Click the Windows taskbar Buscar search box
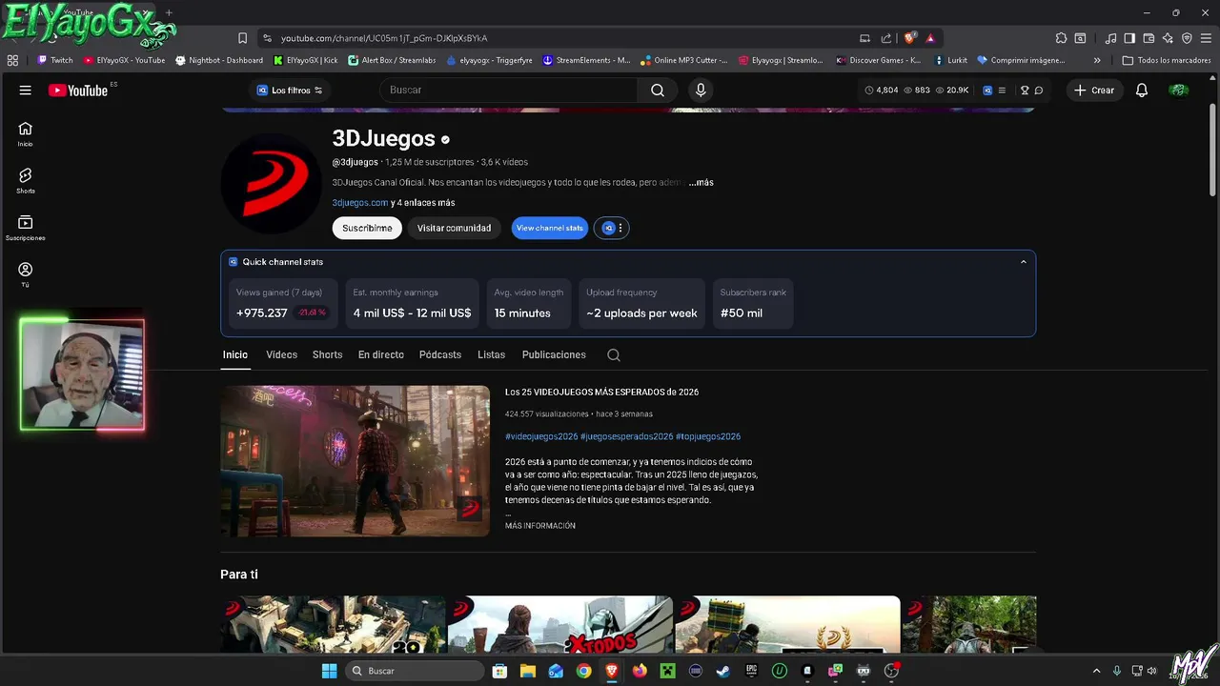The width and height of the screenshot is (1220, 686). 414,671
